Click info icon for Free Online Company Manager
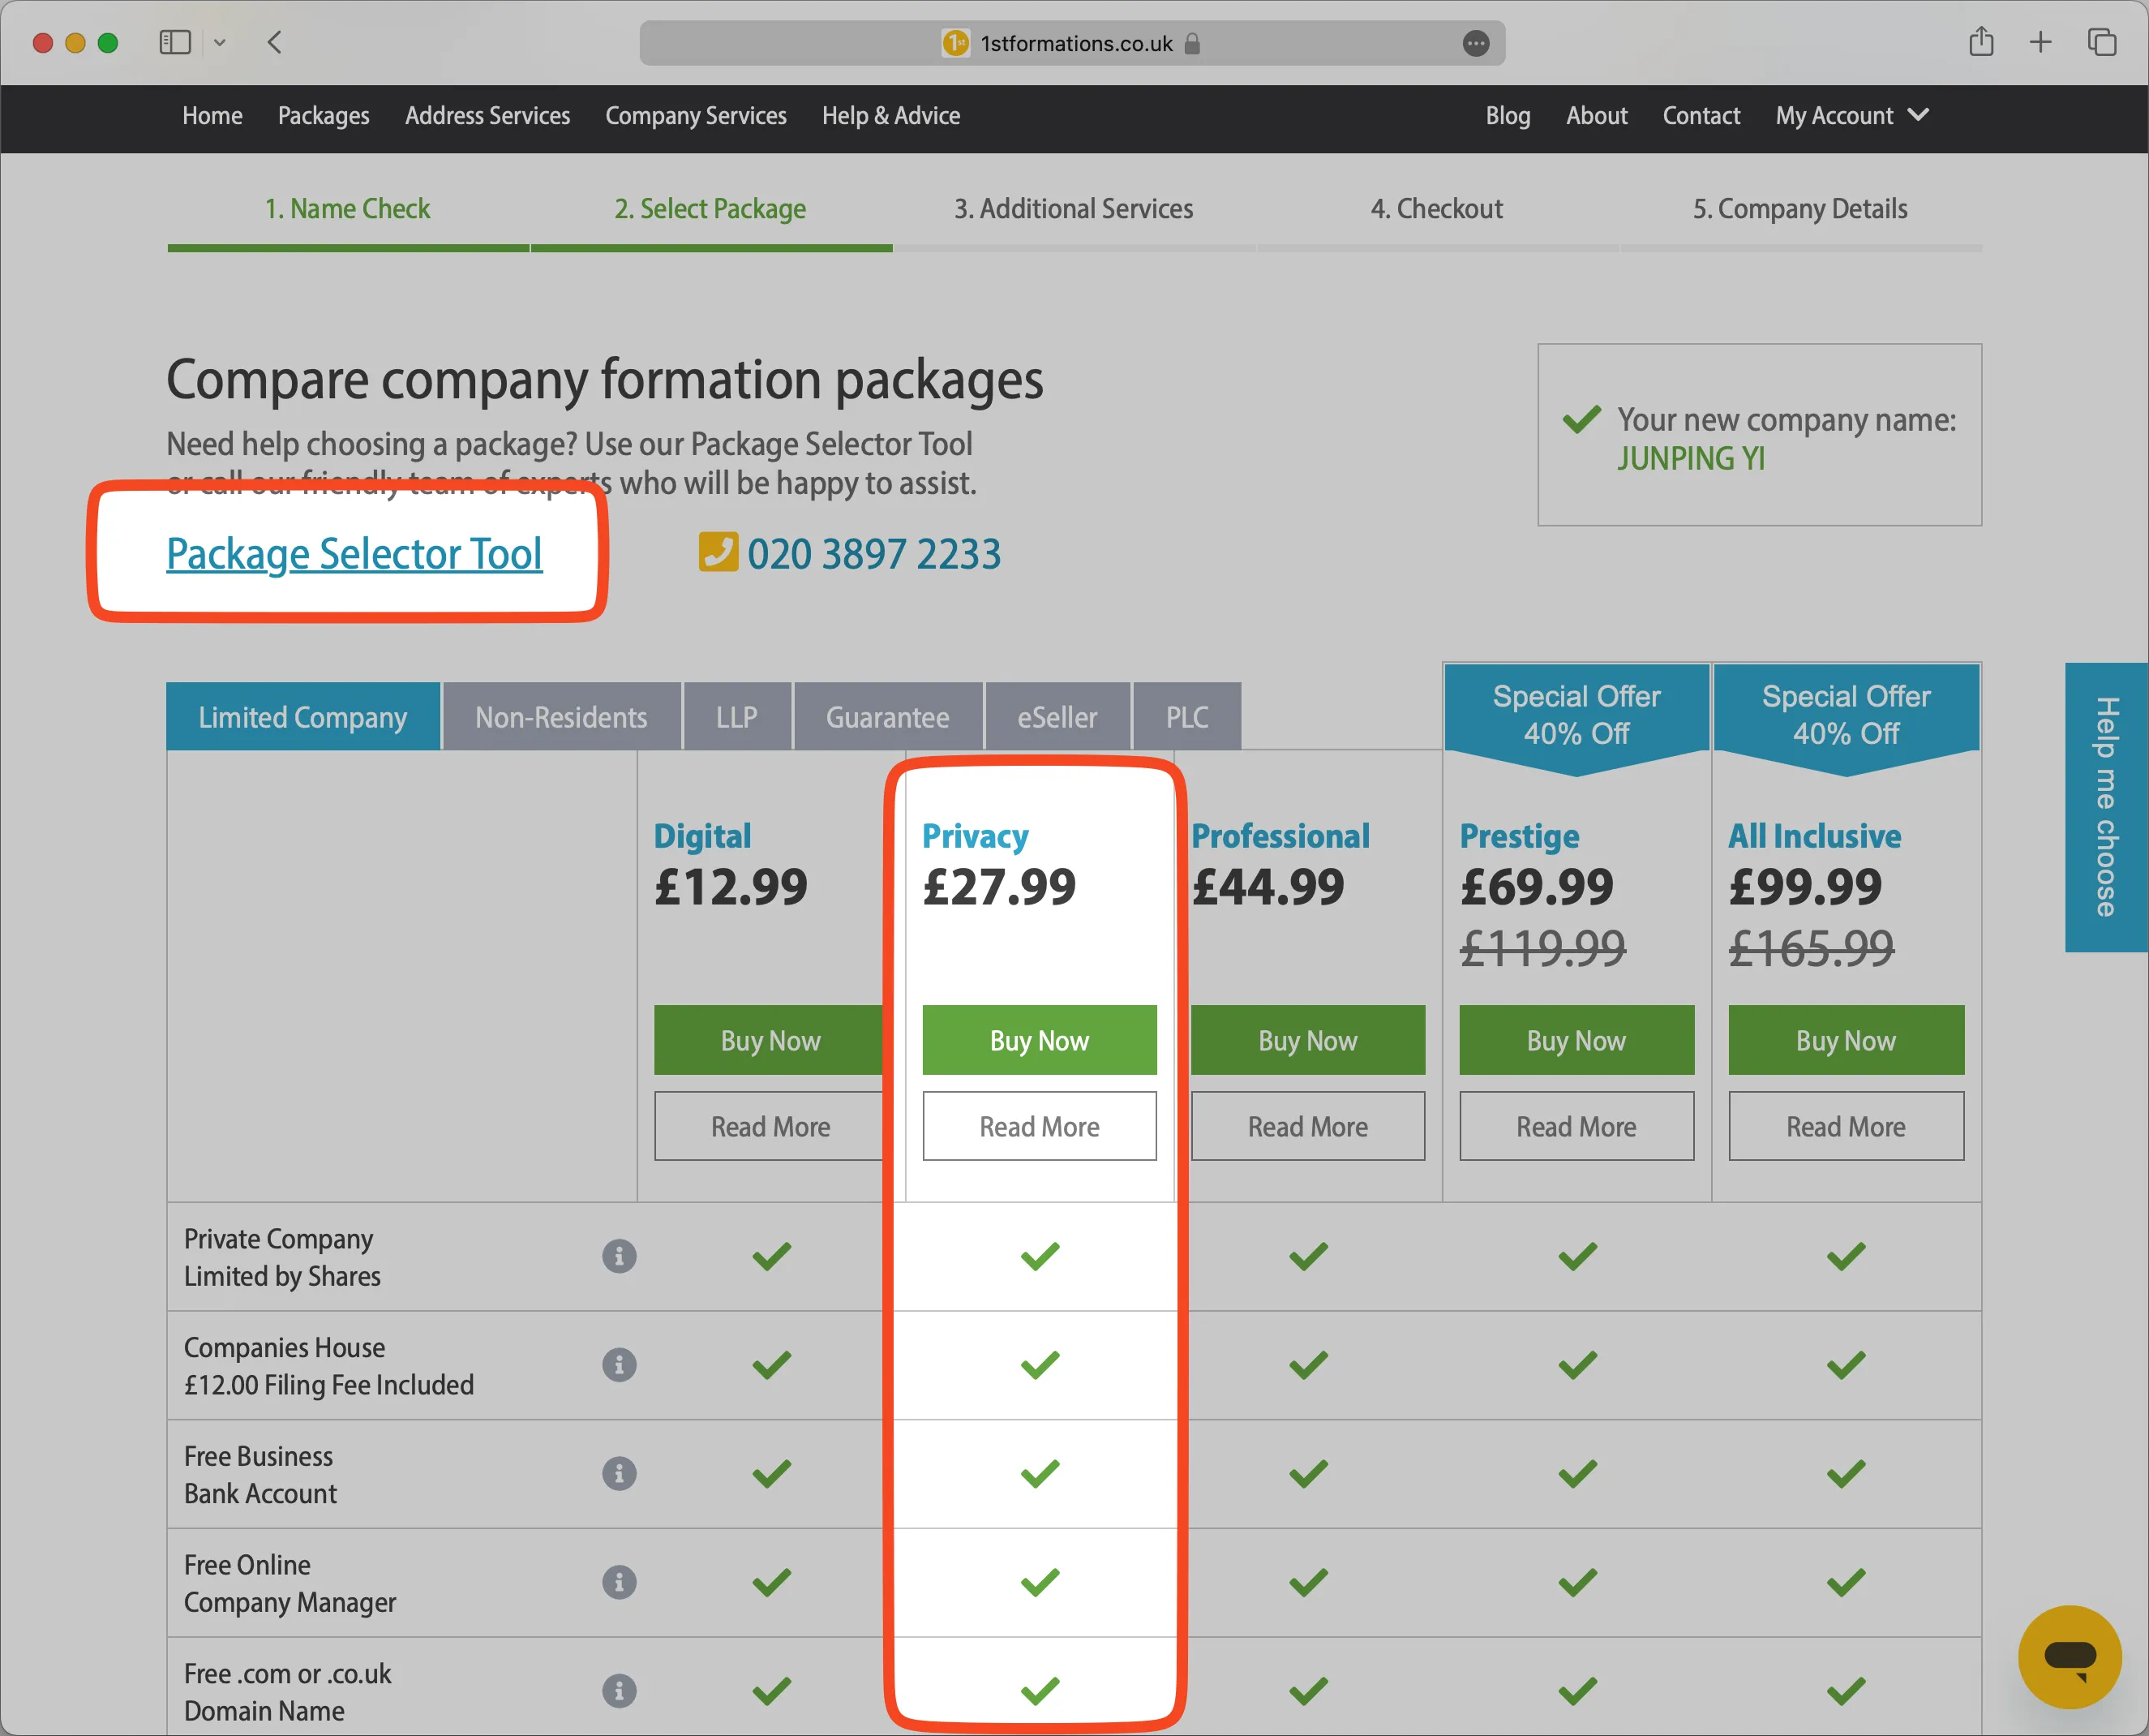2149x1736 pixels. tap(619, 1582)
